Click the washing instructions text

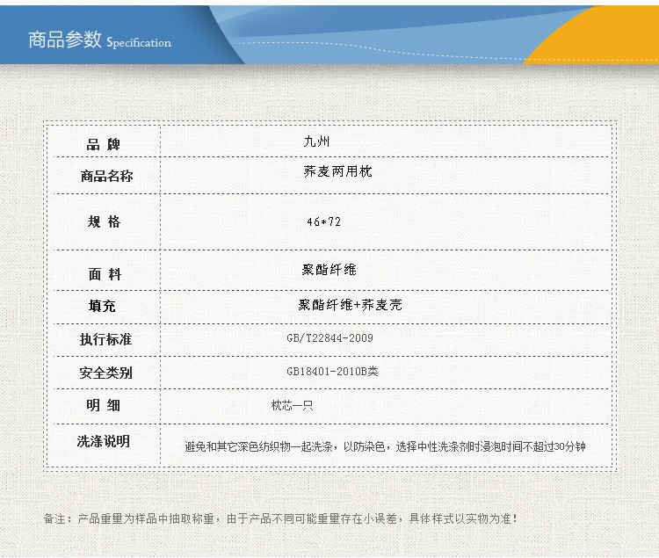385,447
